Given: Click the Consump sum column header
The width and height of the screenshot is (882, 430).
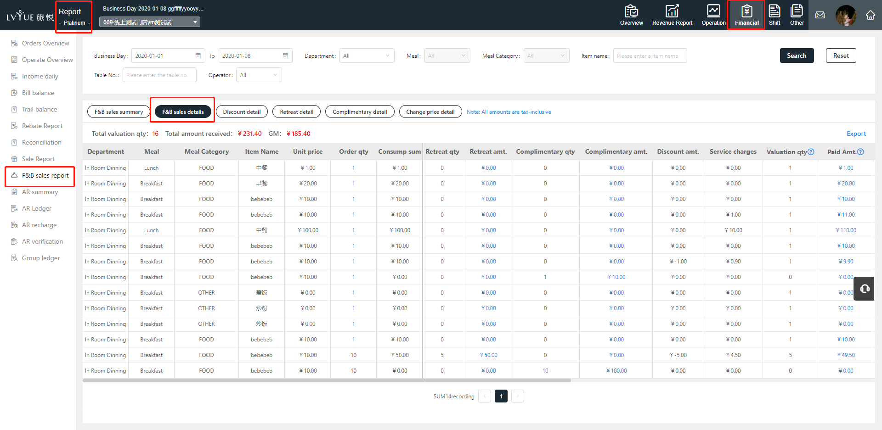Looking at the screenshot, I should point(399,151).
